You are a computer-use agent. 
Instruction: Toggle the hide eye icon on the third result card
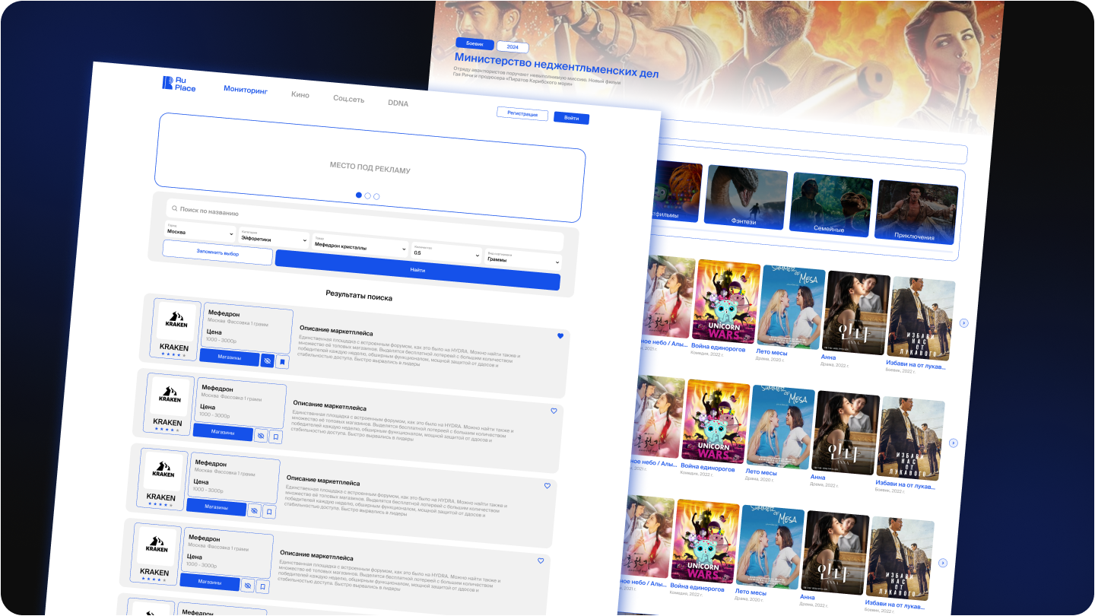tap(254, 510)
